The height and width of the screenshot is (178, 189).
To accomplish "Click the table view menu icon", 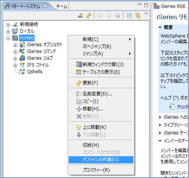I will point(79,72).
